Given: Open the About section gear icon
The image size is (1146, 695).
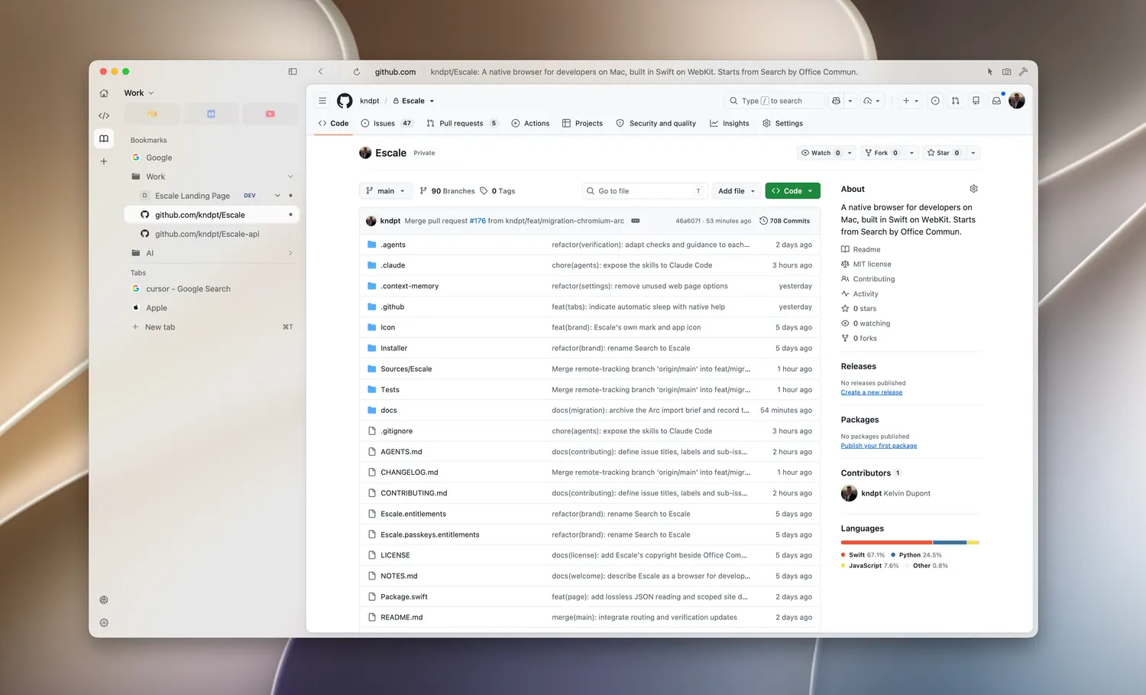Looking at the screenshot, I should [973, 189].
